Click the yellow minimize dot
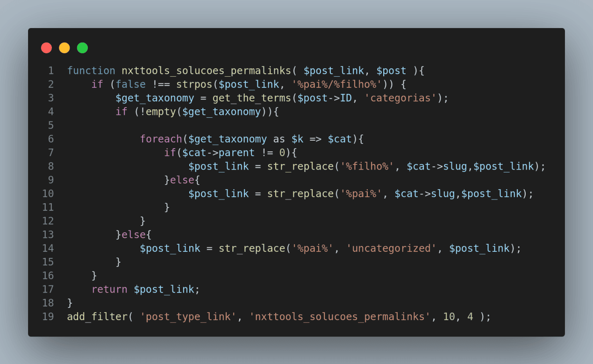Screen dimensions: 593x364 click(x=64, y=48)
